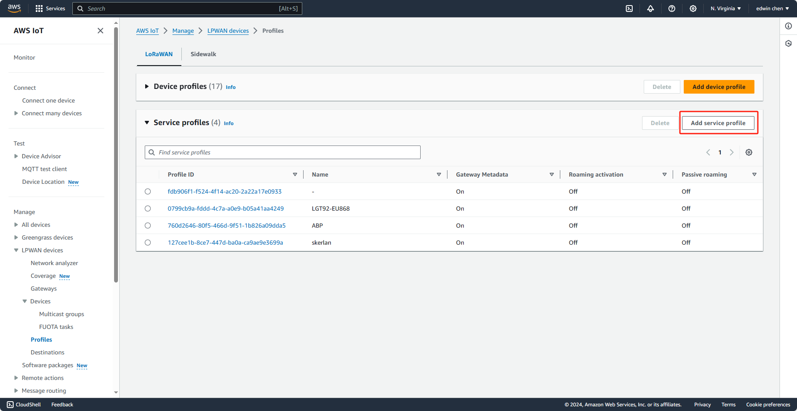Viewport: 797px width, 411px height.
Task: Click Add service profile button
Action: pos(718,123)
